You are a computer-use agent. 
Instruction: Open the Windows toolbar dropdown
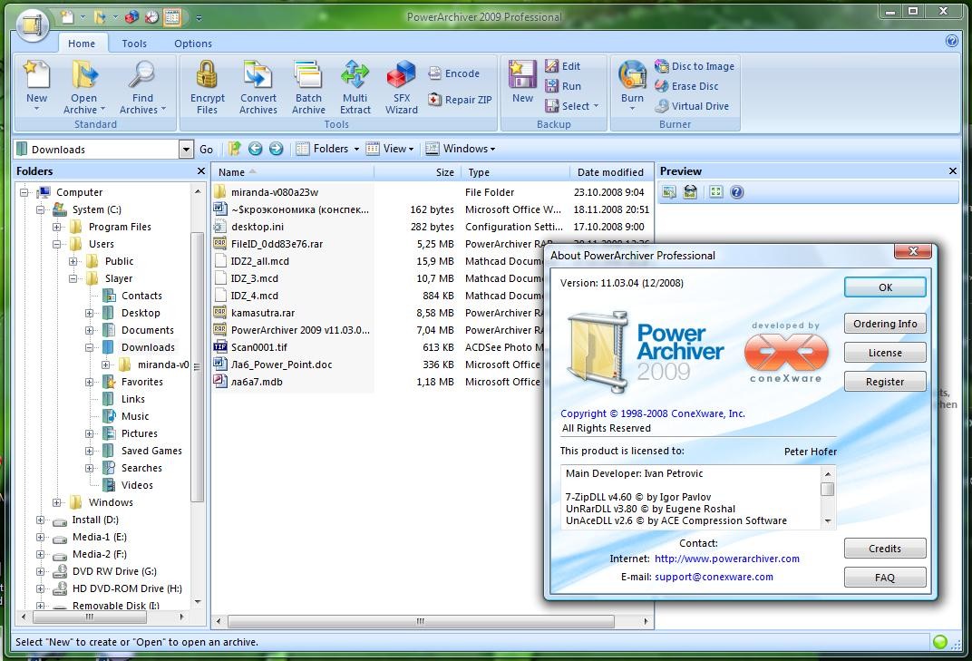(x=461, y=149)
